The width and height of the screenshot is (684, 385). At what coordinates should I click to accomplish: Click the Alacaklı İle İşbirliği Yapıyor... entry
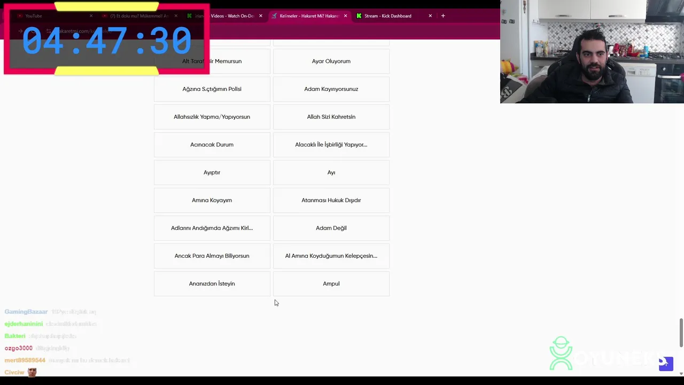pyautogui.click(x=331, y=144)
